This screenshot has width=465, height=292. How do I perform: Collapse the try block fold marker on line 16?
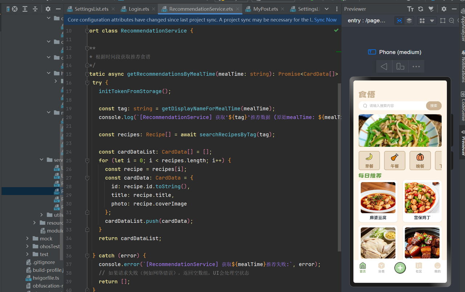[x=87, y=83]
